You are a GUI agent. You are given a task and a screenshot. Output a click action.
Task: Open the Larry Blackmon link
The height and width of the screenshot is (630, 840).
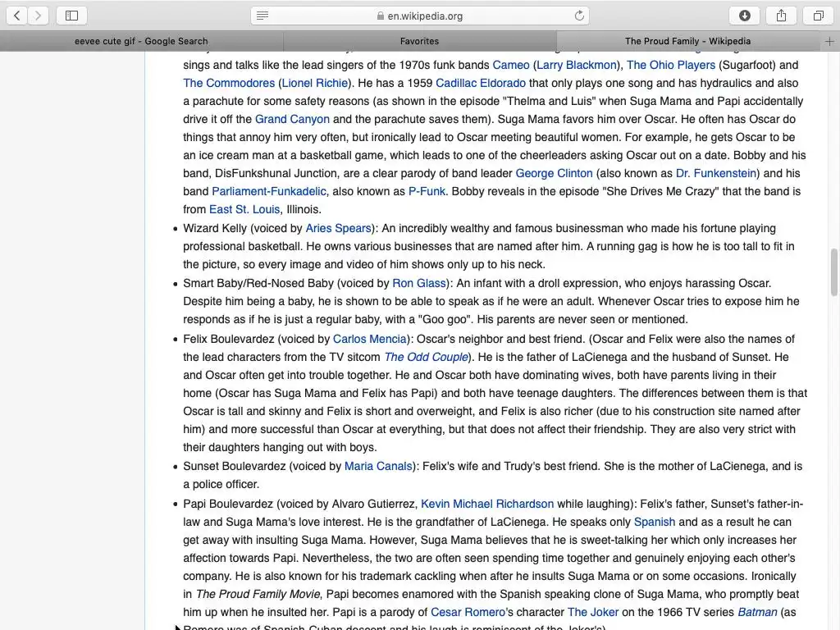tap(577, 65)
